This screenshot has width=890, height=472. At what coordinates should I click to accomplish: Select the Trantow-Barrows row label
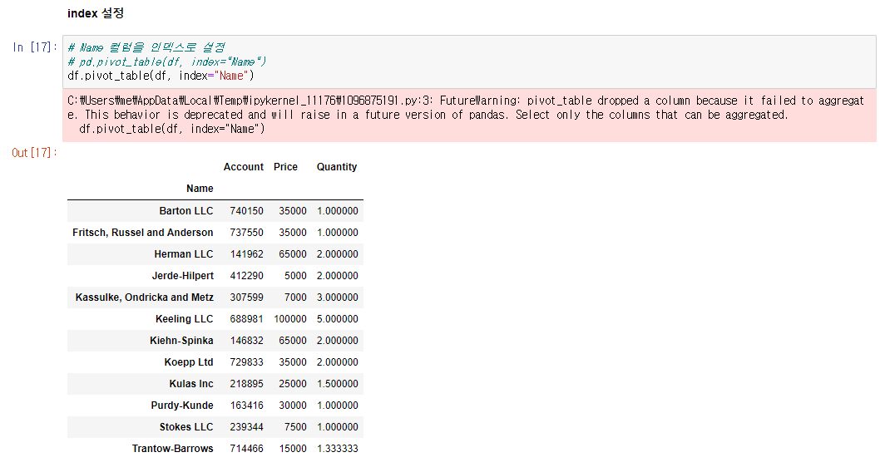(x=172, y=448)
